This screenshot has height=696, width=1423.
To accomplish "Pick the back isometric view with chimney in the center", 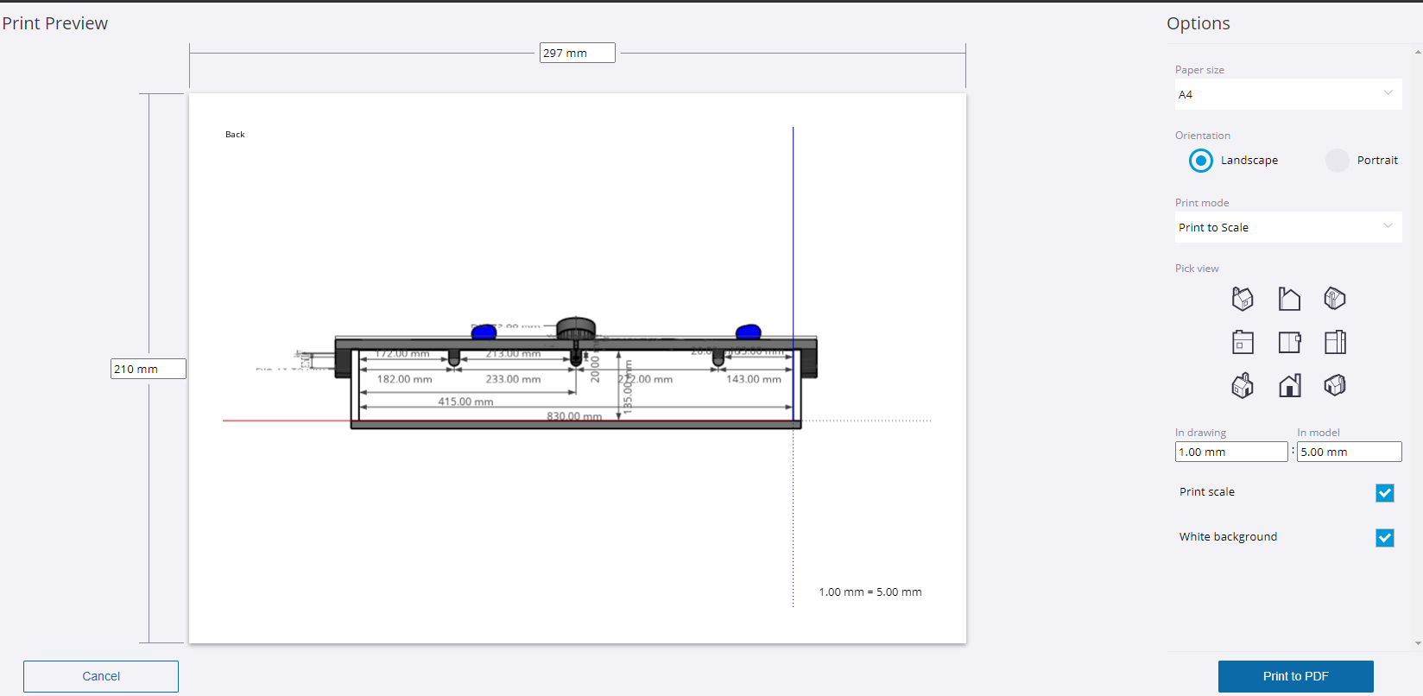I will point(1335,299).
